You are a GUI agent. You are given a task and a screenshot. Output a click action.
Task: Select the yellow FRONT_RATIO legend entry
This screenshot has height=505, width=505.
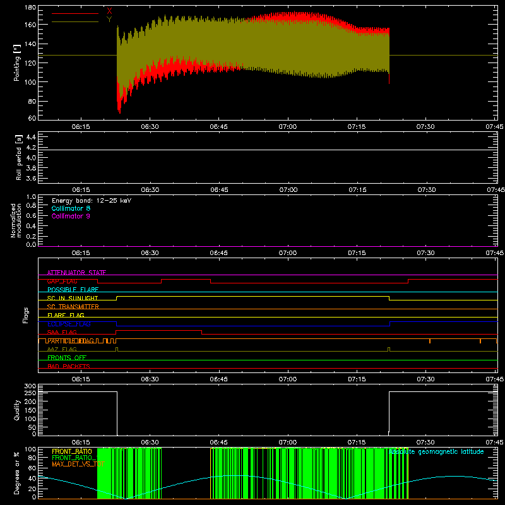tap(72, 451)
